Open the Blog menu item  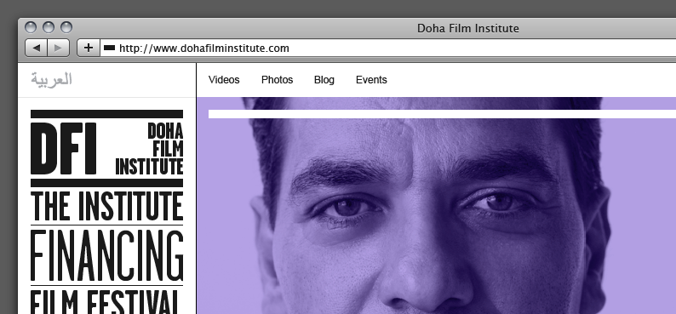coord(324,80)
